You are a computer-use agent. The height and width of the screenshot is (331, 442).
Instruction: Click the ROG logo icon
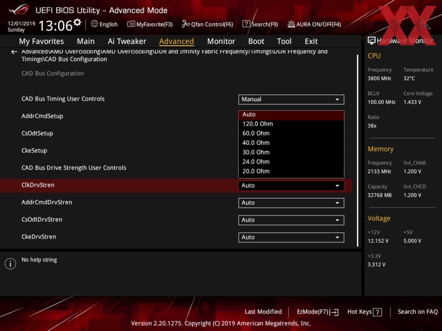click(19, 10)
